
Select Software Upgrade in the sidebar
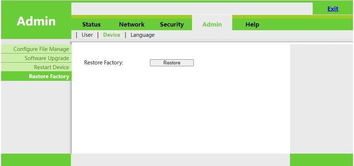tap(36, 58)
